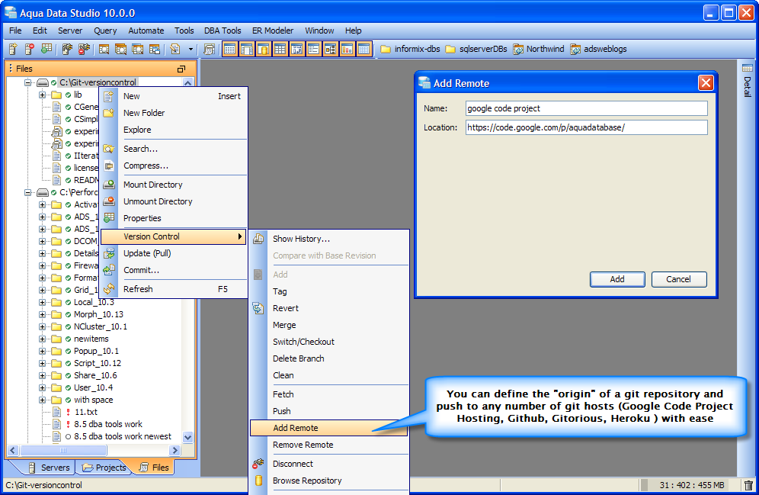This screenshot has width=759, height=495.
Task: Open Query Analyzer from first magnifier window icon
Action: 104,49
